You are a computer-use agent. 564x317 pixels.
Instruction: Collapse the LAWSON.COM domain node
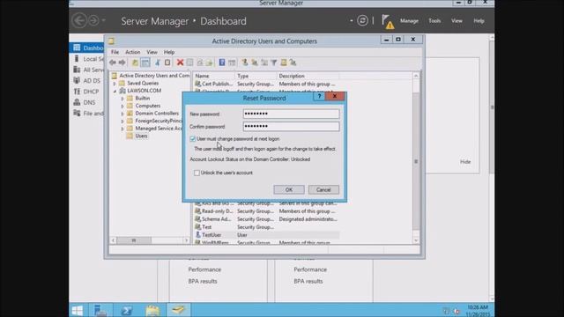[x=115, y=91]
